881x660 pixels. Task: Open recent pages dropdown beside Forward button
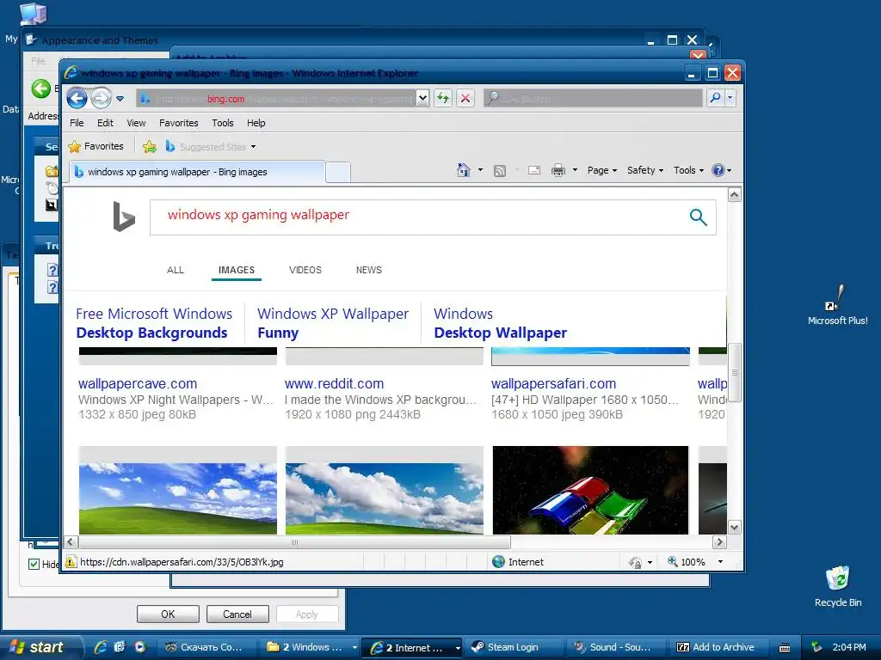point(120,99)
